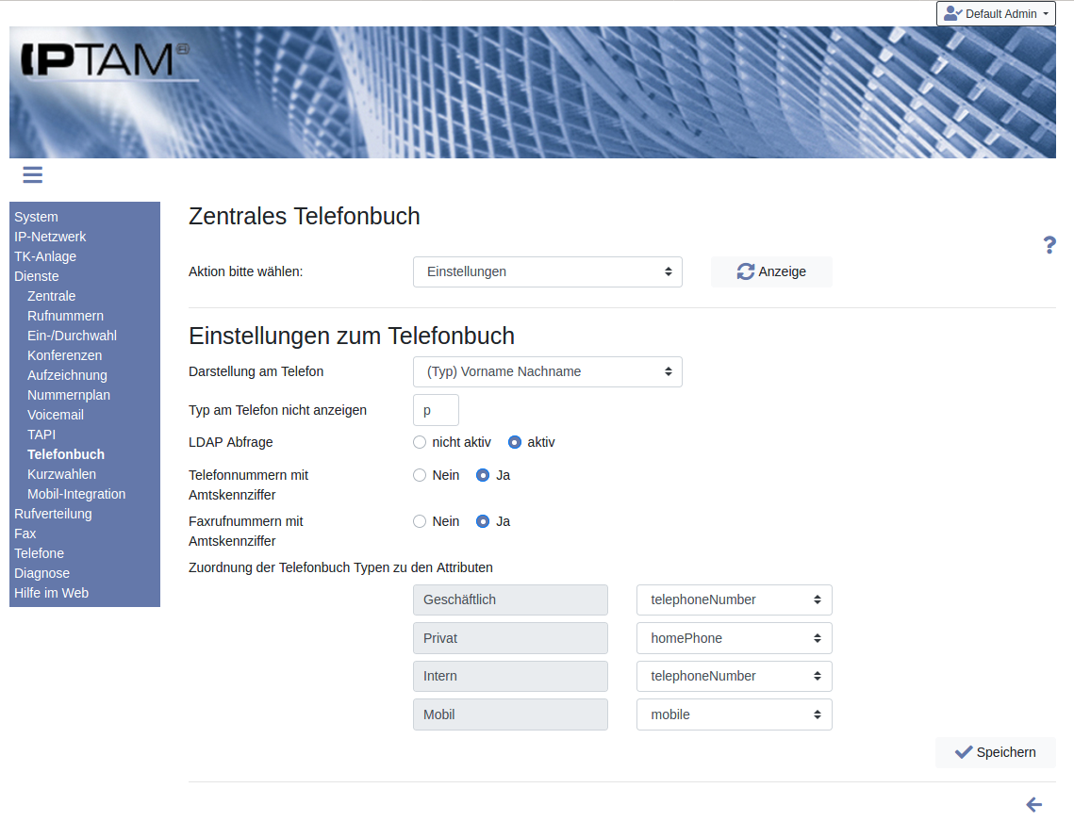Open the Darstellung am Telefon dropdown
This screenshot has width=1074, height=821.
coord(547,371)
